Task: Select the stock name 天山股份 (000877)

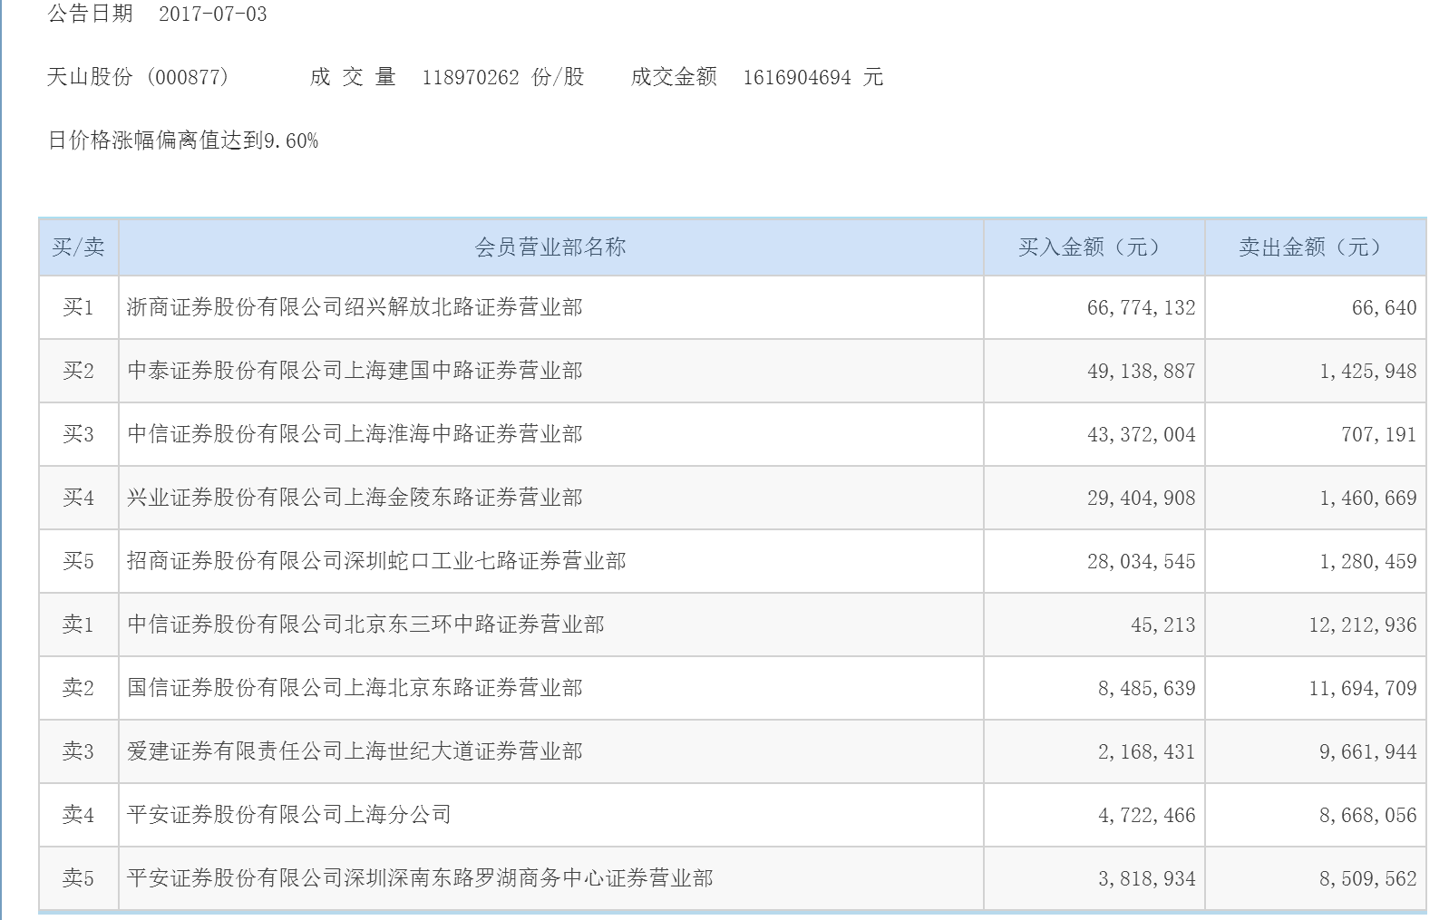Action: pos(138,77)
